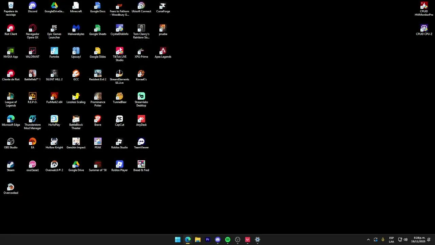Open the clock and date panel
This screenshot has width=435, height=245.
tap(419, 240)
